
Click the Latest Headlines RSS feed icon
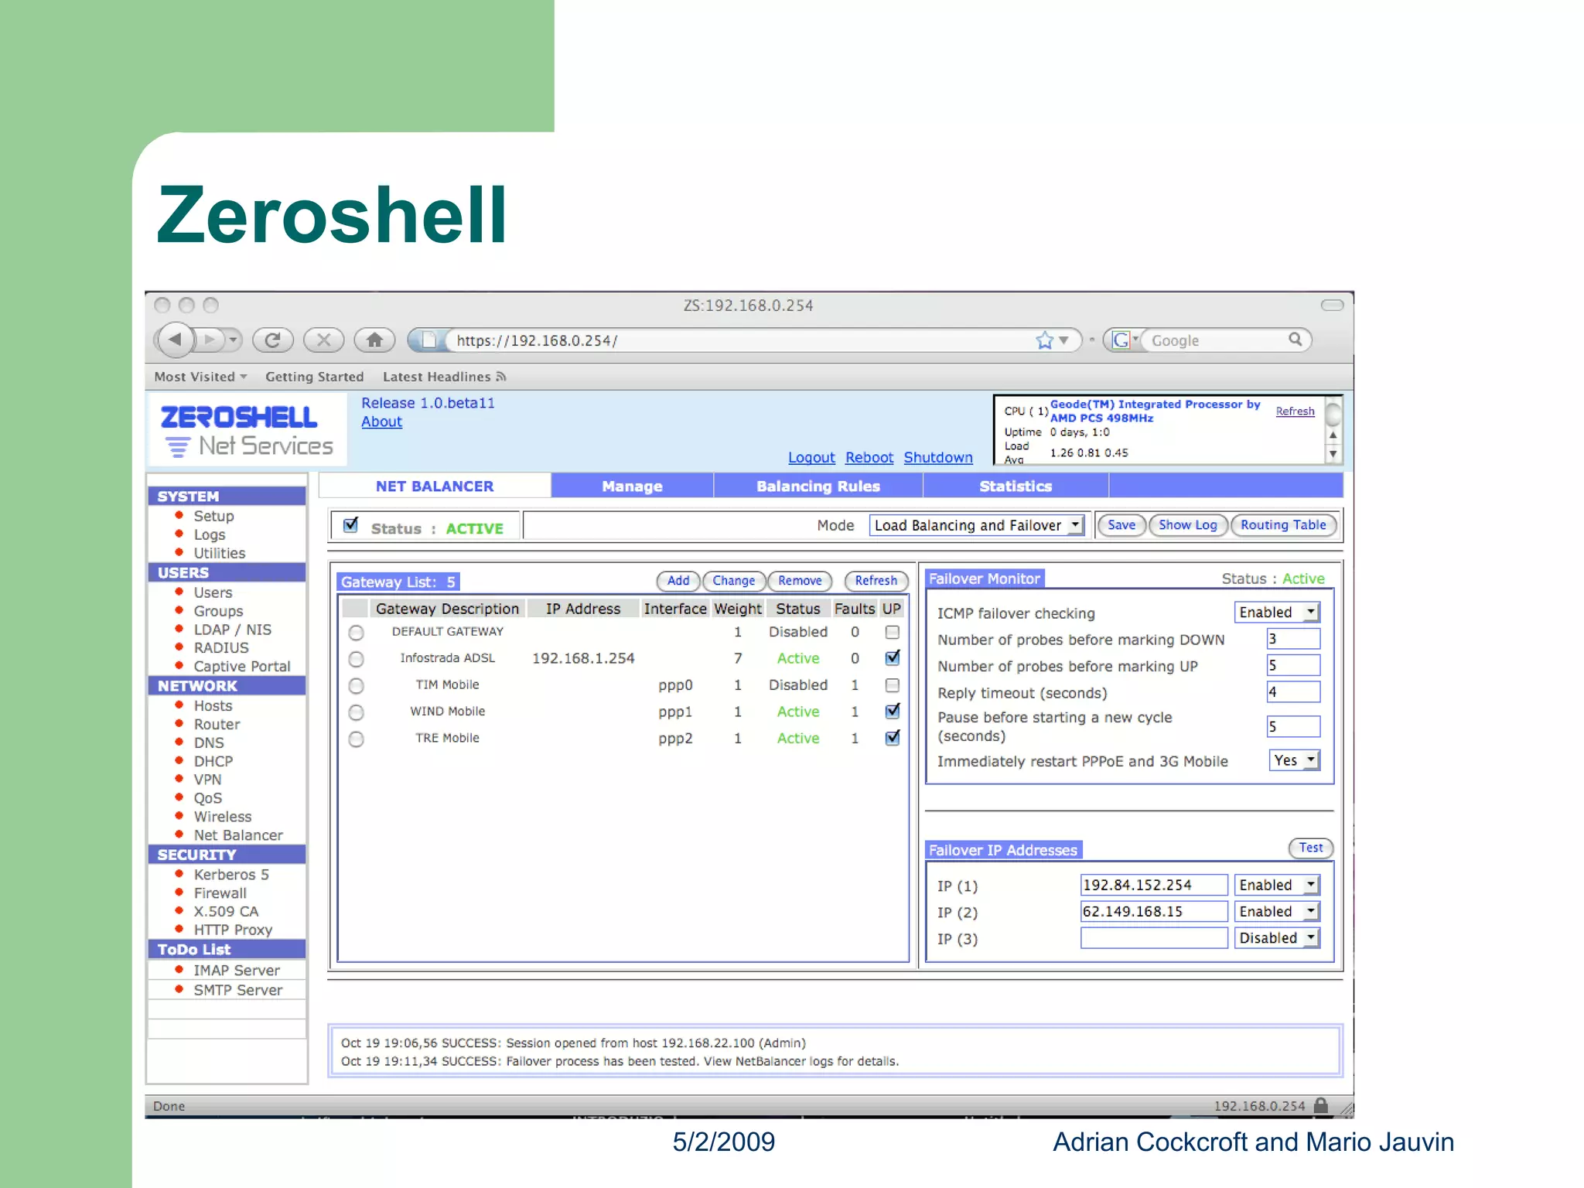click(x=501, y=377)
